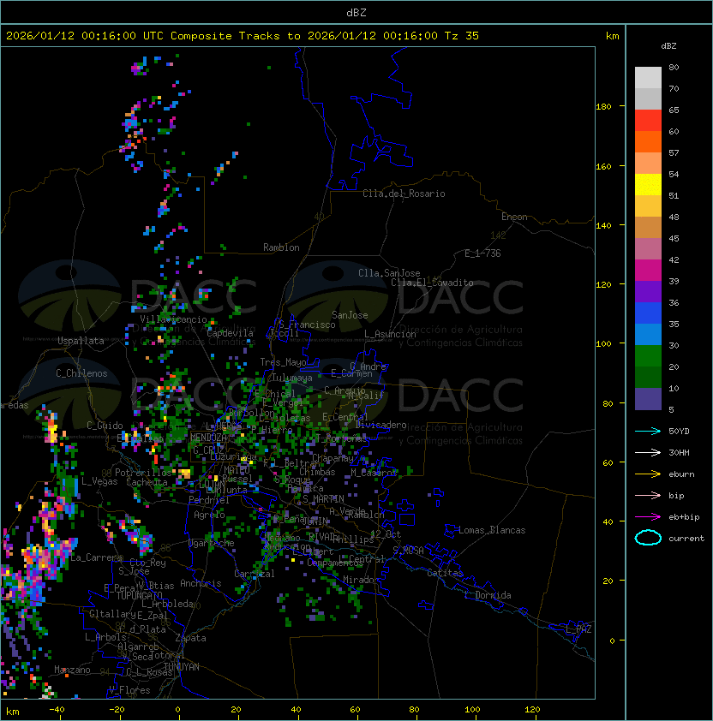The image size is (713, 721).
Task: Select the light grey 70-80 dBZ swatch
Action: (648, 78)
